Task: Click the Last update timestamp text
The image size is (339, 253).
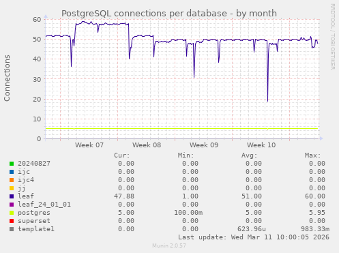Action: 254,237
